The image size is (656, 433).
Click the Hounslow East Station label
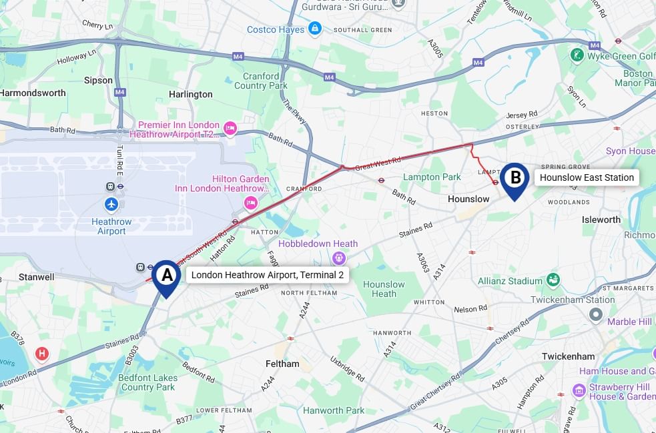coord(587,177)
